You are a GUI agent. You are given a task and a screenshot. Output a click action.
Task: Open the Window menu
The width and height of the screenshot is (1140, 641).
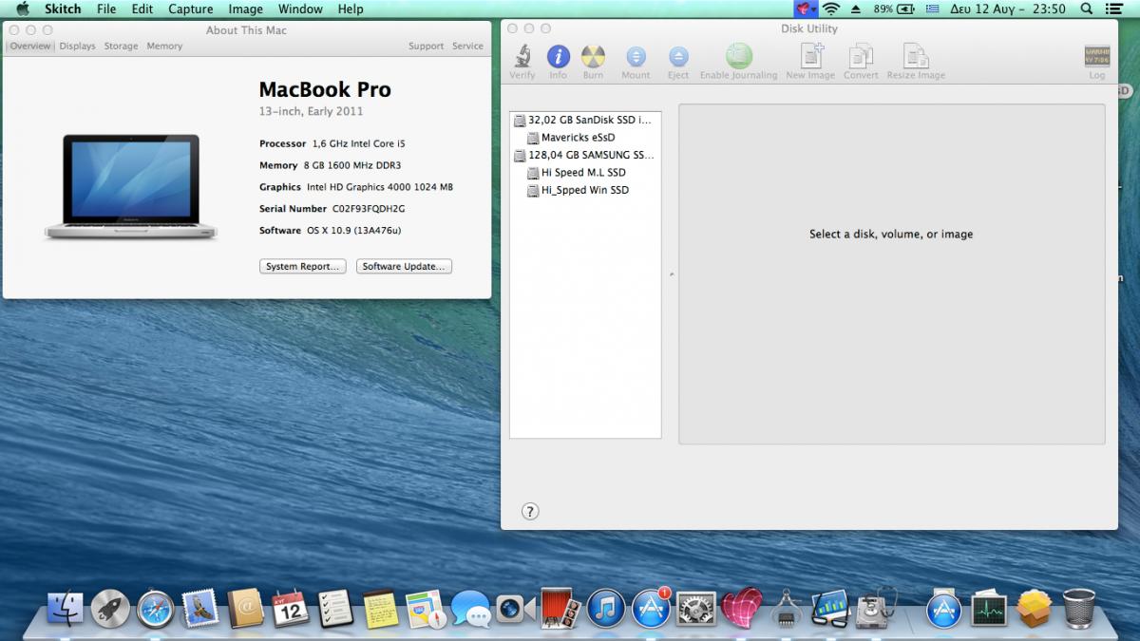pos(300,9)
